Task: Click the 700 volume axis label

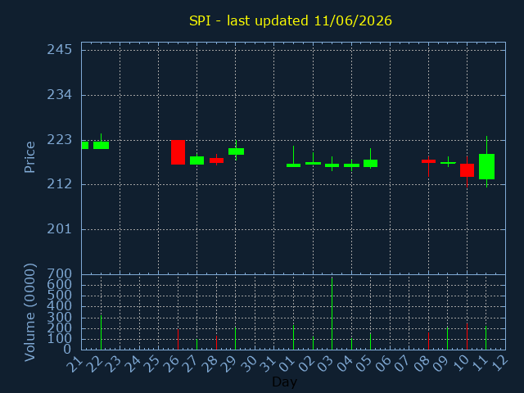Action: (60, 274)
